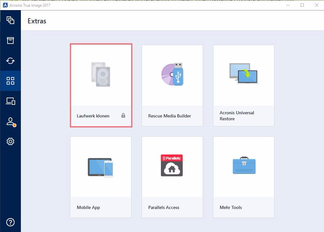
Task: Open Settings gear in sidebar
Action: coord(10,141)
